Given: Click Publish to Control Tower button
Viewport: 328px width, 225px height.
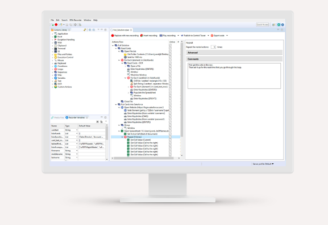Looking at the screenshot, I should click(193, 36).
